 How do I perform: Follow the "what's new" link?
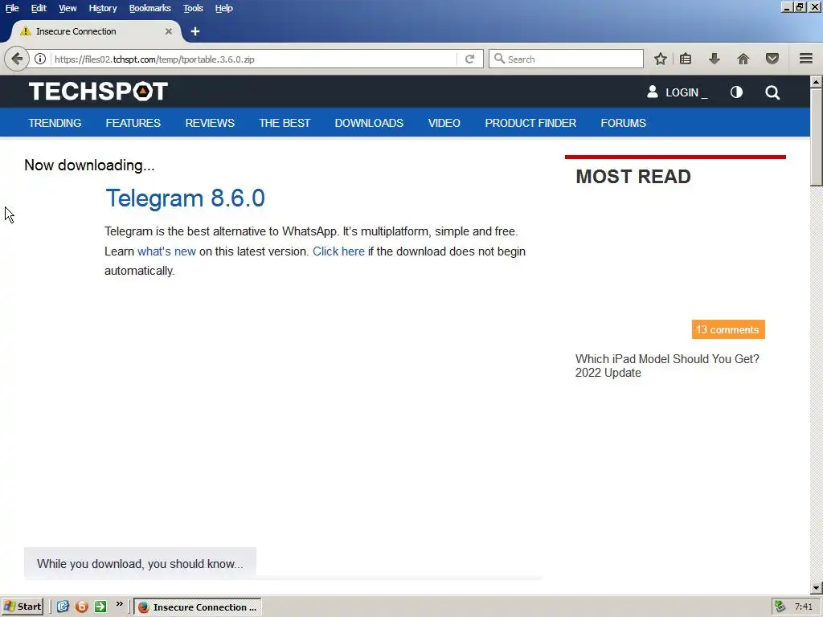coord(167,251)
